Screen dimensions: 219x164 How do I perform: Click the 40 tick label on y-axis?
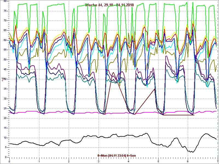5,79
